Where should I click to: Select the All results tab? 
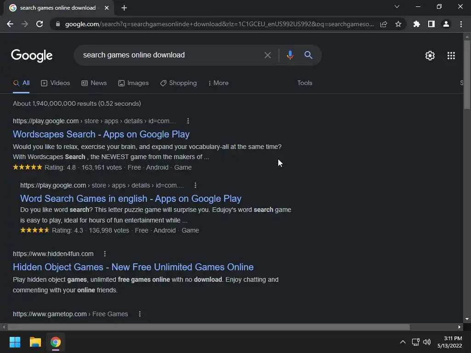click(21, 83)
